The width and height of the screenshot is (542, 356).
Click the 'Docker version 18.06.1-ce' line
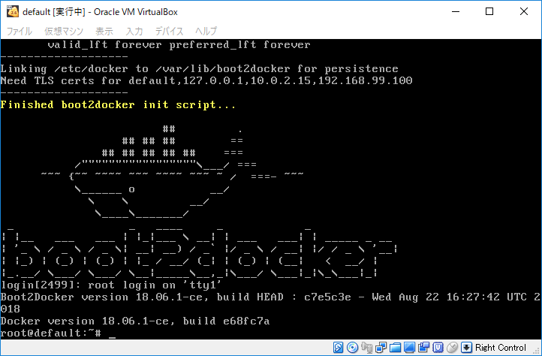[135, 321]
